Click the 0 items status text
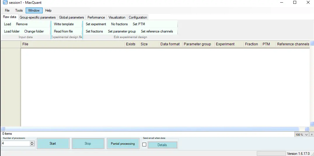Viewport: 314px width, 156px height. pyautogui.click(x=7, y=134)
